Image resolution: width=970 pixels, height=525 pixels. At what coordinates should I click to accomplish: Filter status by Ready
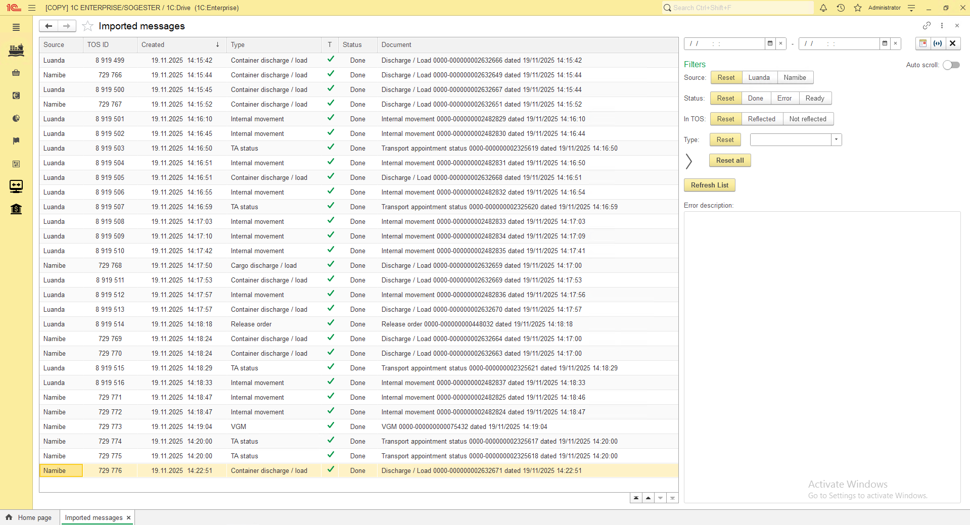815,98
